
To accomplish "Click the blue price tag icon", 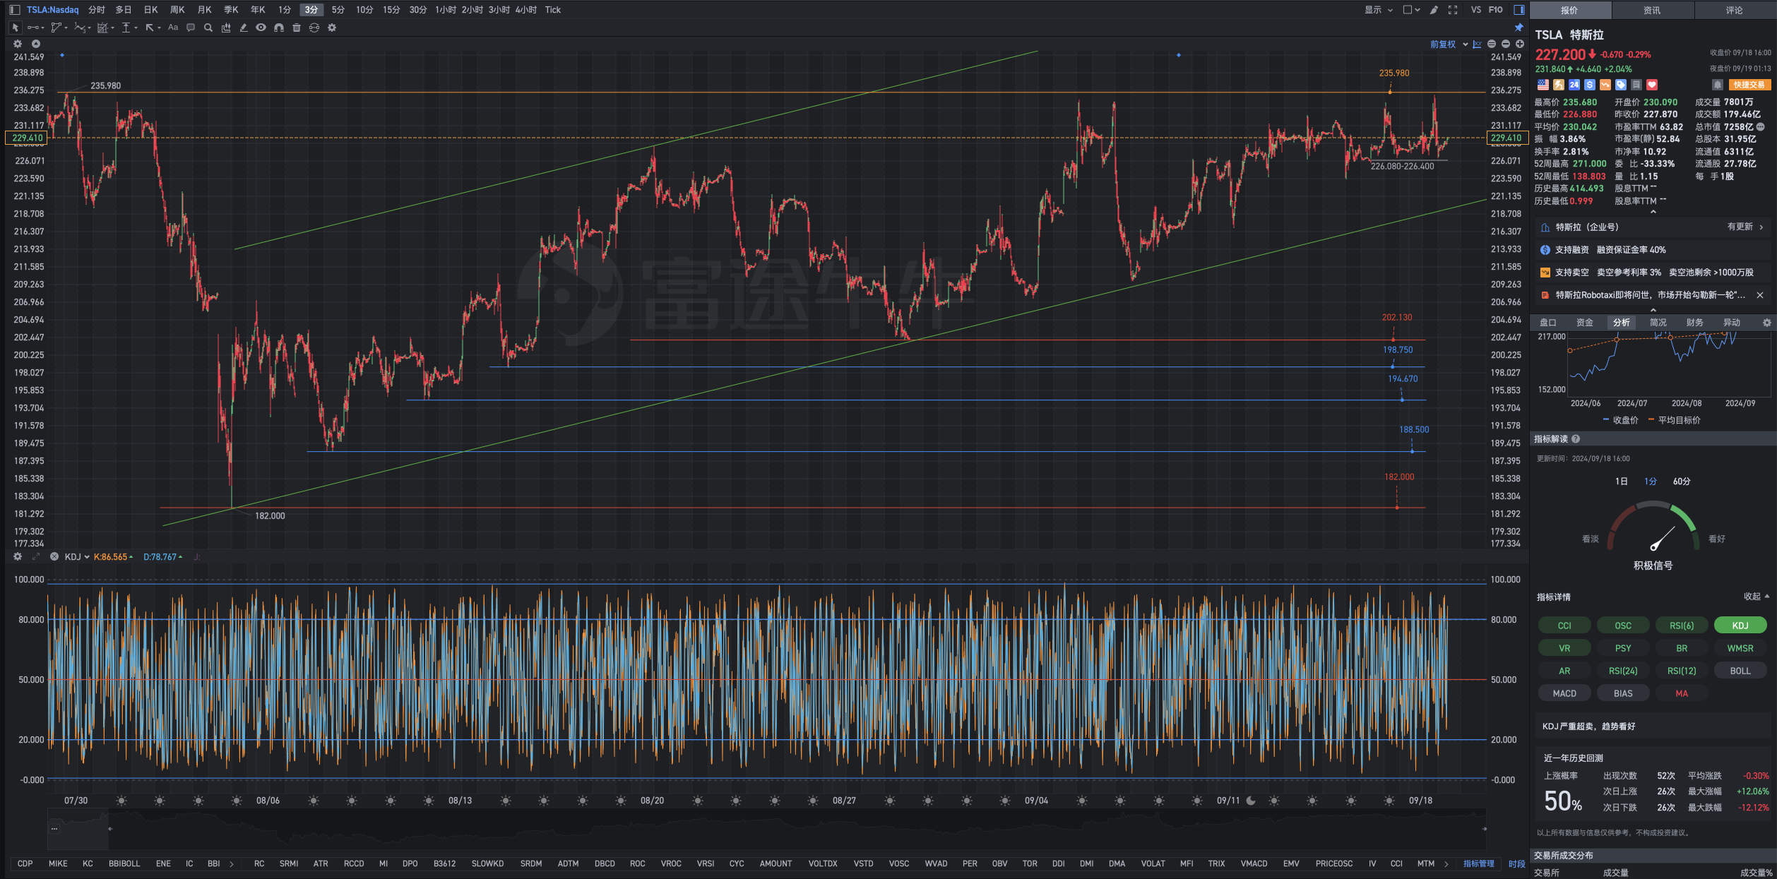I will point(1621,85).
